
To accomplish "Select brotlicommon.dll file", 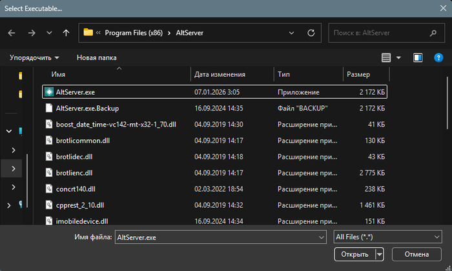I will [x=214, y=141].
